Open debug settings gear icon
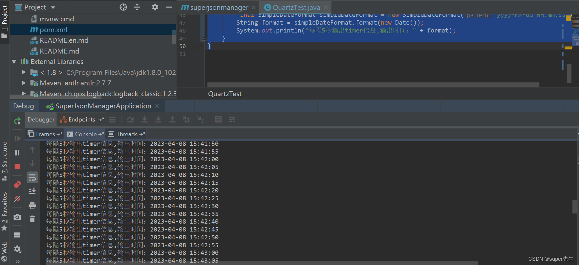 tap(17, 249)
